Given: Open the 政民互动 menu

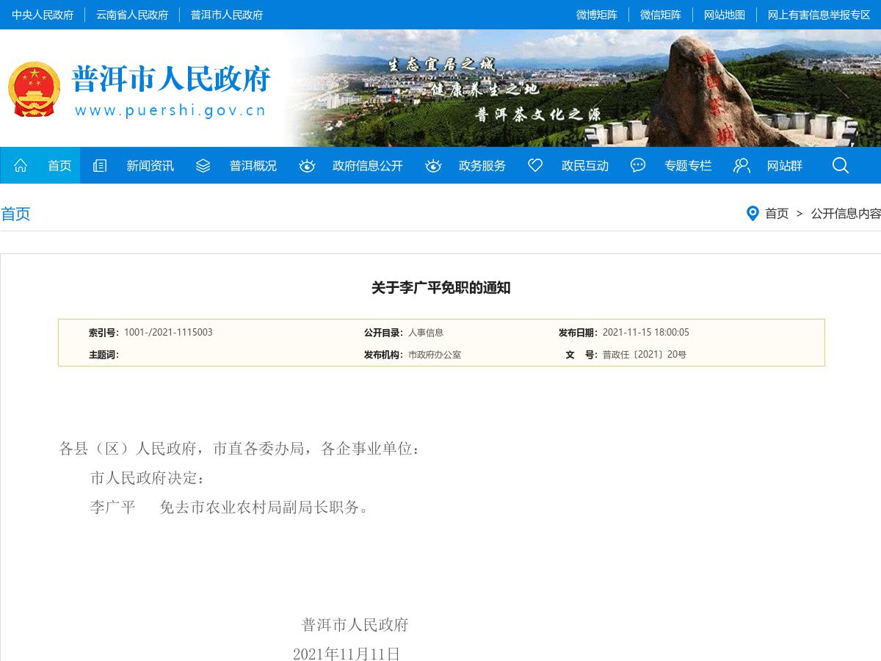Looking at the screenshot, I should point(585,165).
